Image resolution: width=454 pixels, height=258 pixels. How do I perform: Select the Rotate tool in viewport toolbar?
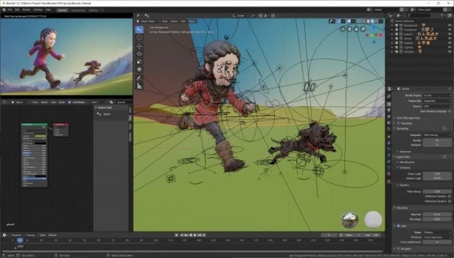pyautogui.click(x=139, y=53)
